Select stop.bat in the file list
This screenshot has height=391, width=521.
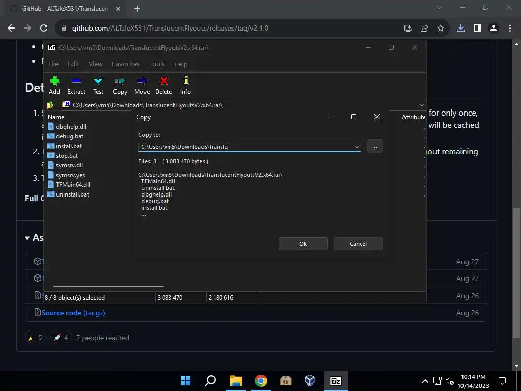pos(63,156)
